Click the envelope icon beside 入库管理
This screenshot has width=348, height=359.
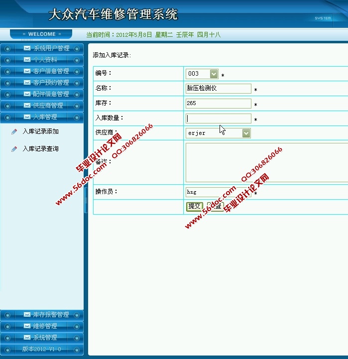(x=27, y=117)
